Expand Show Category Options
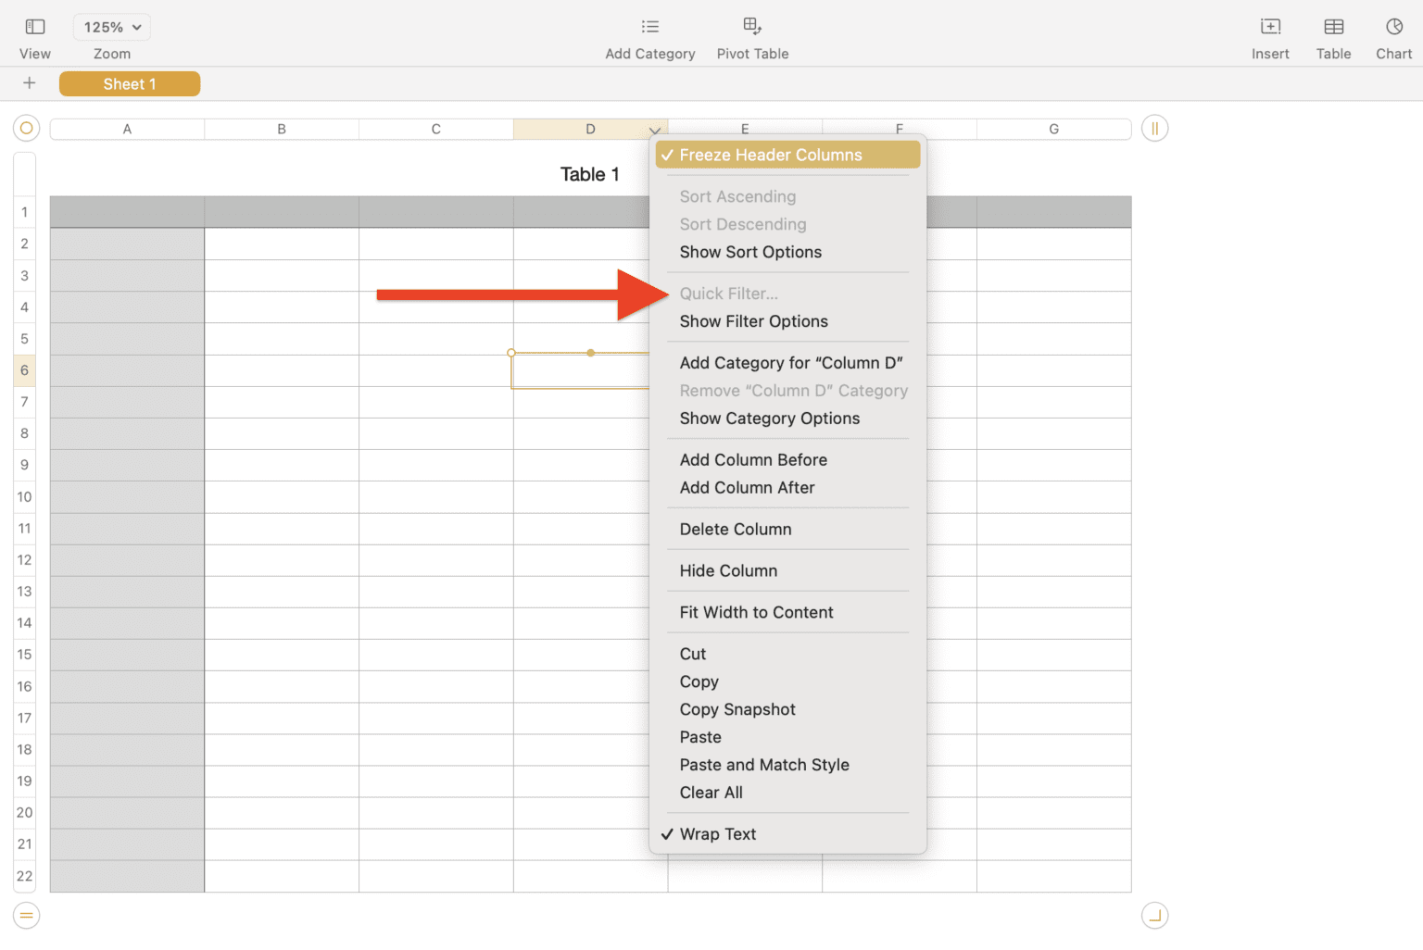1423x950 pixels. point(769,419)
